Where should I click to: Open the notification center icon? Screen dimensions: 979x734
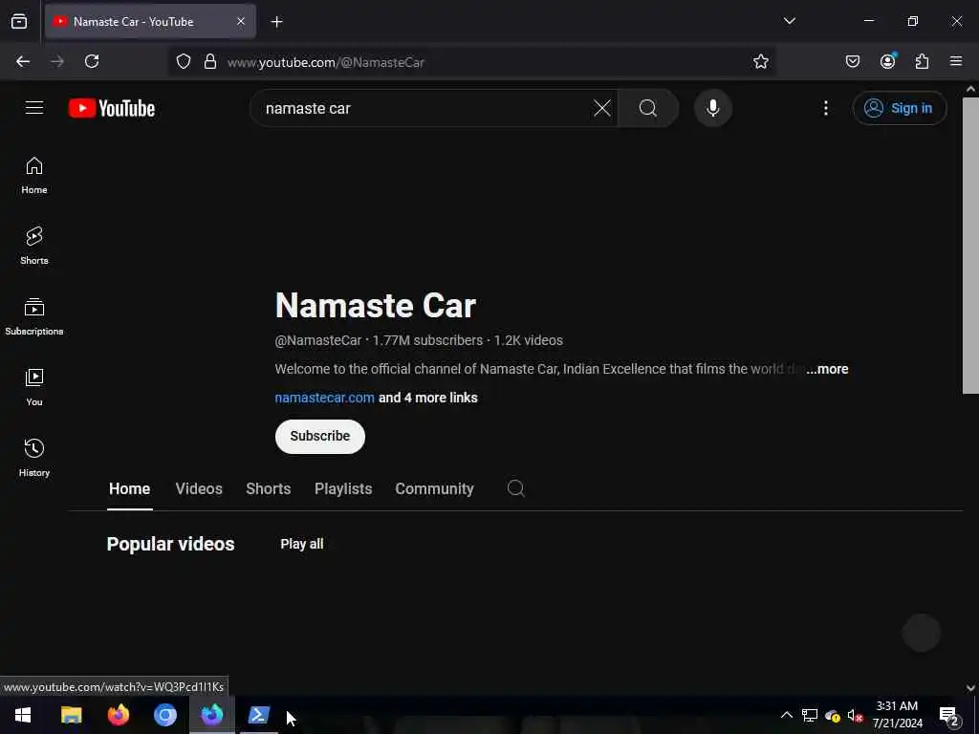pyautogui.click(x=949, y=715)
